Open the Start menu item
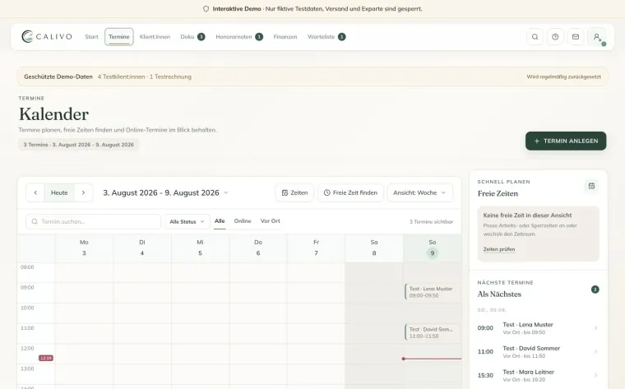Image resolution: width=625 pixels, height=389 pixels. 91,37
